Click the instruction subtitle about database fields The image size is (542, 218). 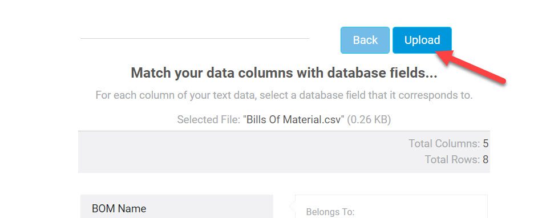click(284, 95)
